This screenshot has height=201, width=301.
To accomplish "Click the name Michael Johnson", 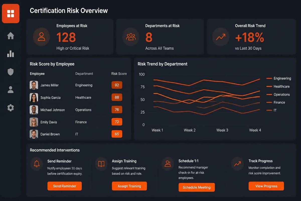I will tap(53, 110).
